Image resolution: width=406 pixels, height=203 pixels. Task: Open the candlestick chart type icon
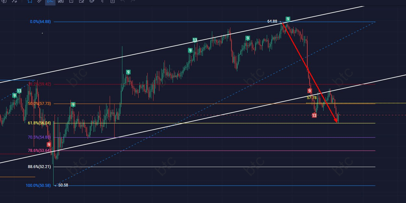[x=61, y=1]
